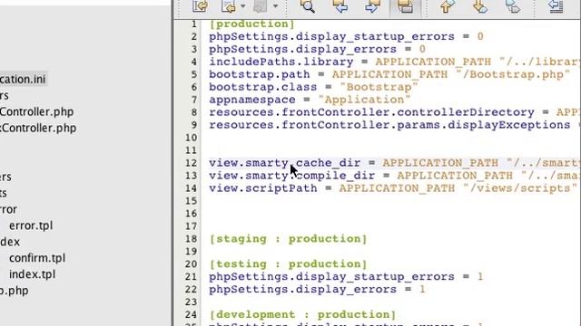Image resolution: width=581 pixels, height=326 pixels.
Task: Click 'phpSettings.display_startup_errors = 0' on line 2
Action: click(x=346, y=36)
